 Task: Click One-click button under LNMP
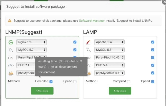click(x=42, y=91)
